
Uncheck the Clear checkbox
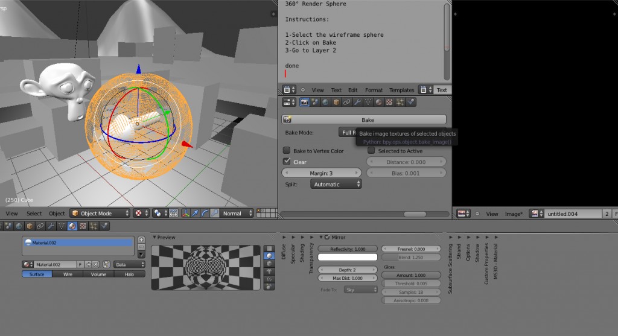287,162
